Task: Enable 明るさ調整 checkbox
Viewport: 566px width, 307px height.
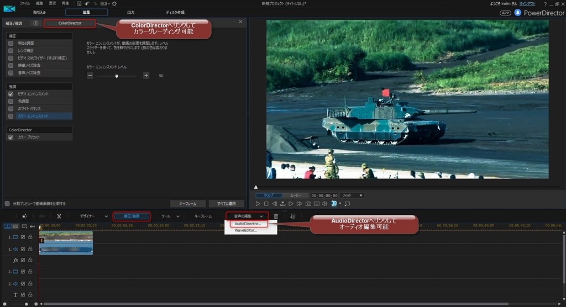Action: tap(11, 43)
